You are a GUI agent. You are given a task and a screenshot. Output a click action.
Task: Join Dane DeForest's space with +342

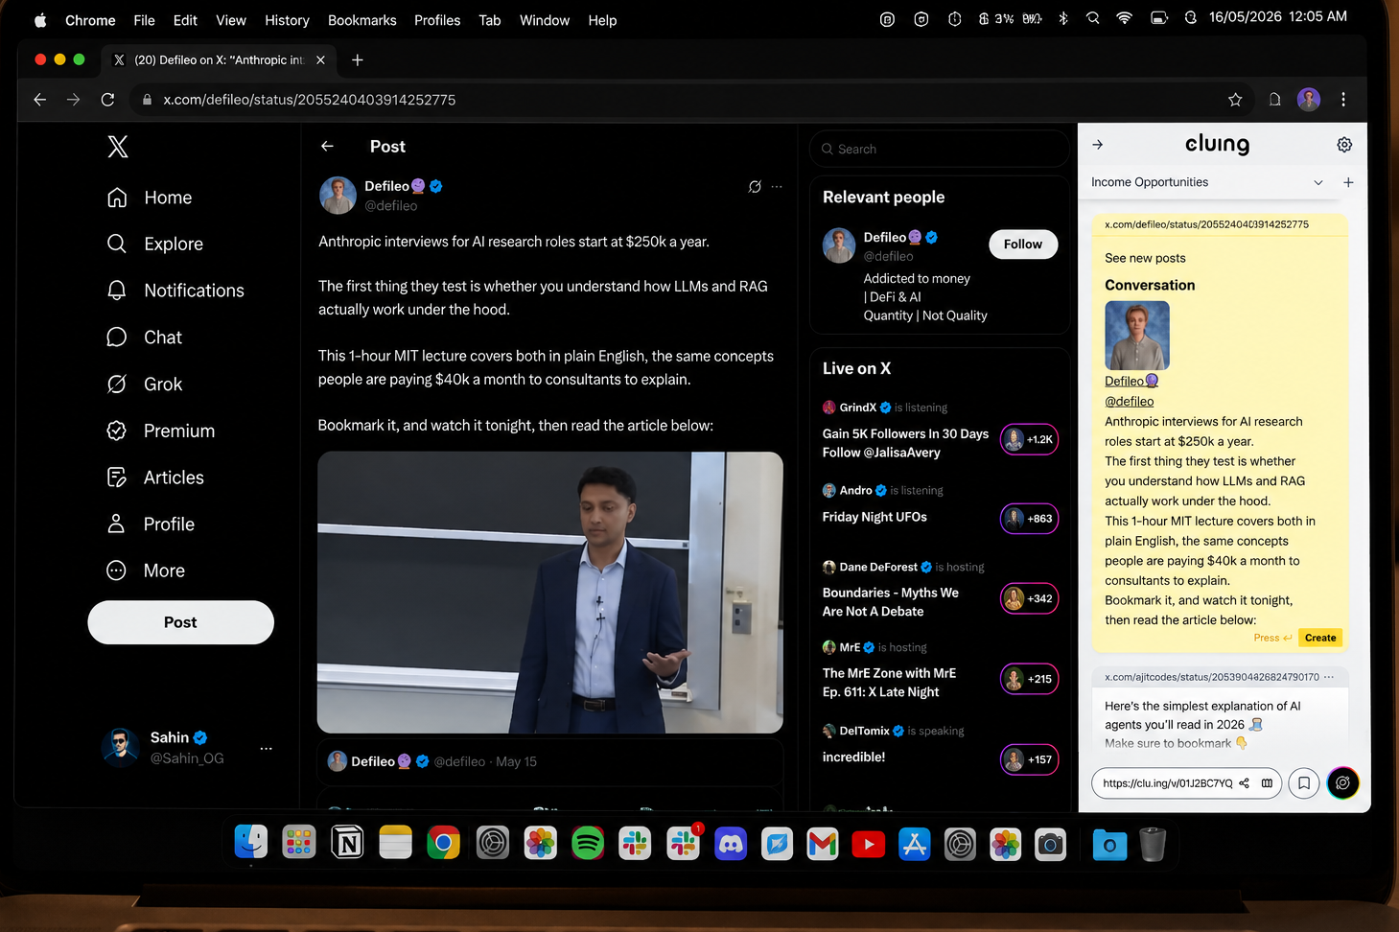click(1029, 598)
